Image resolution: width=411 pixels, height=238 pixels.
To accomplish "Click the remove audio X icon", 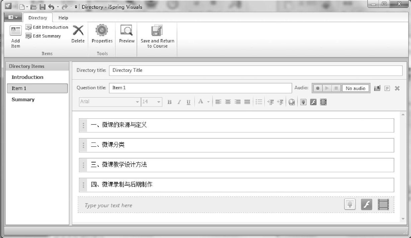I will (397, 88).
